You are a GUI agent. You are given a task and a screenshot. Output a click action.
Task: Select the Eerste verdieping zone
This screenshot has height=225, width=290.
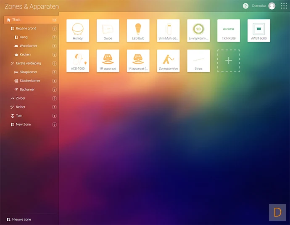coord(31,63)
